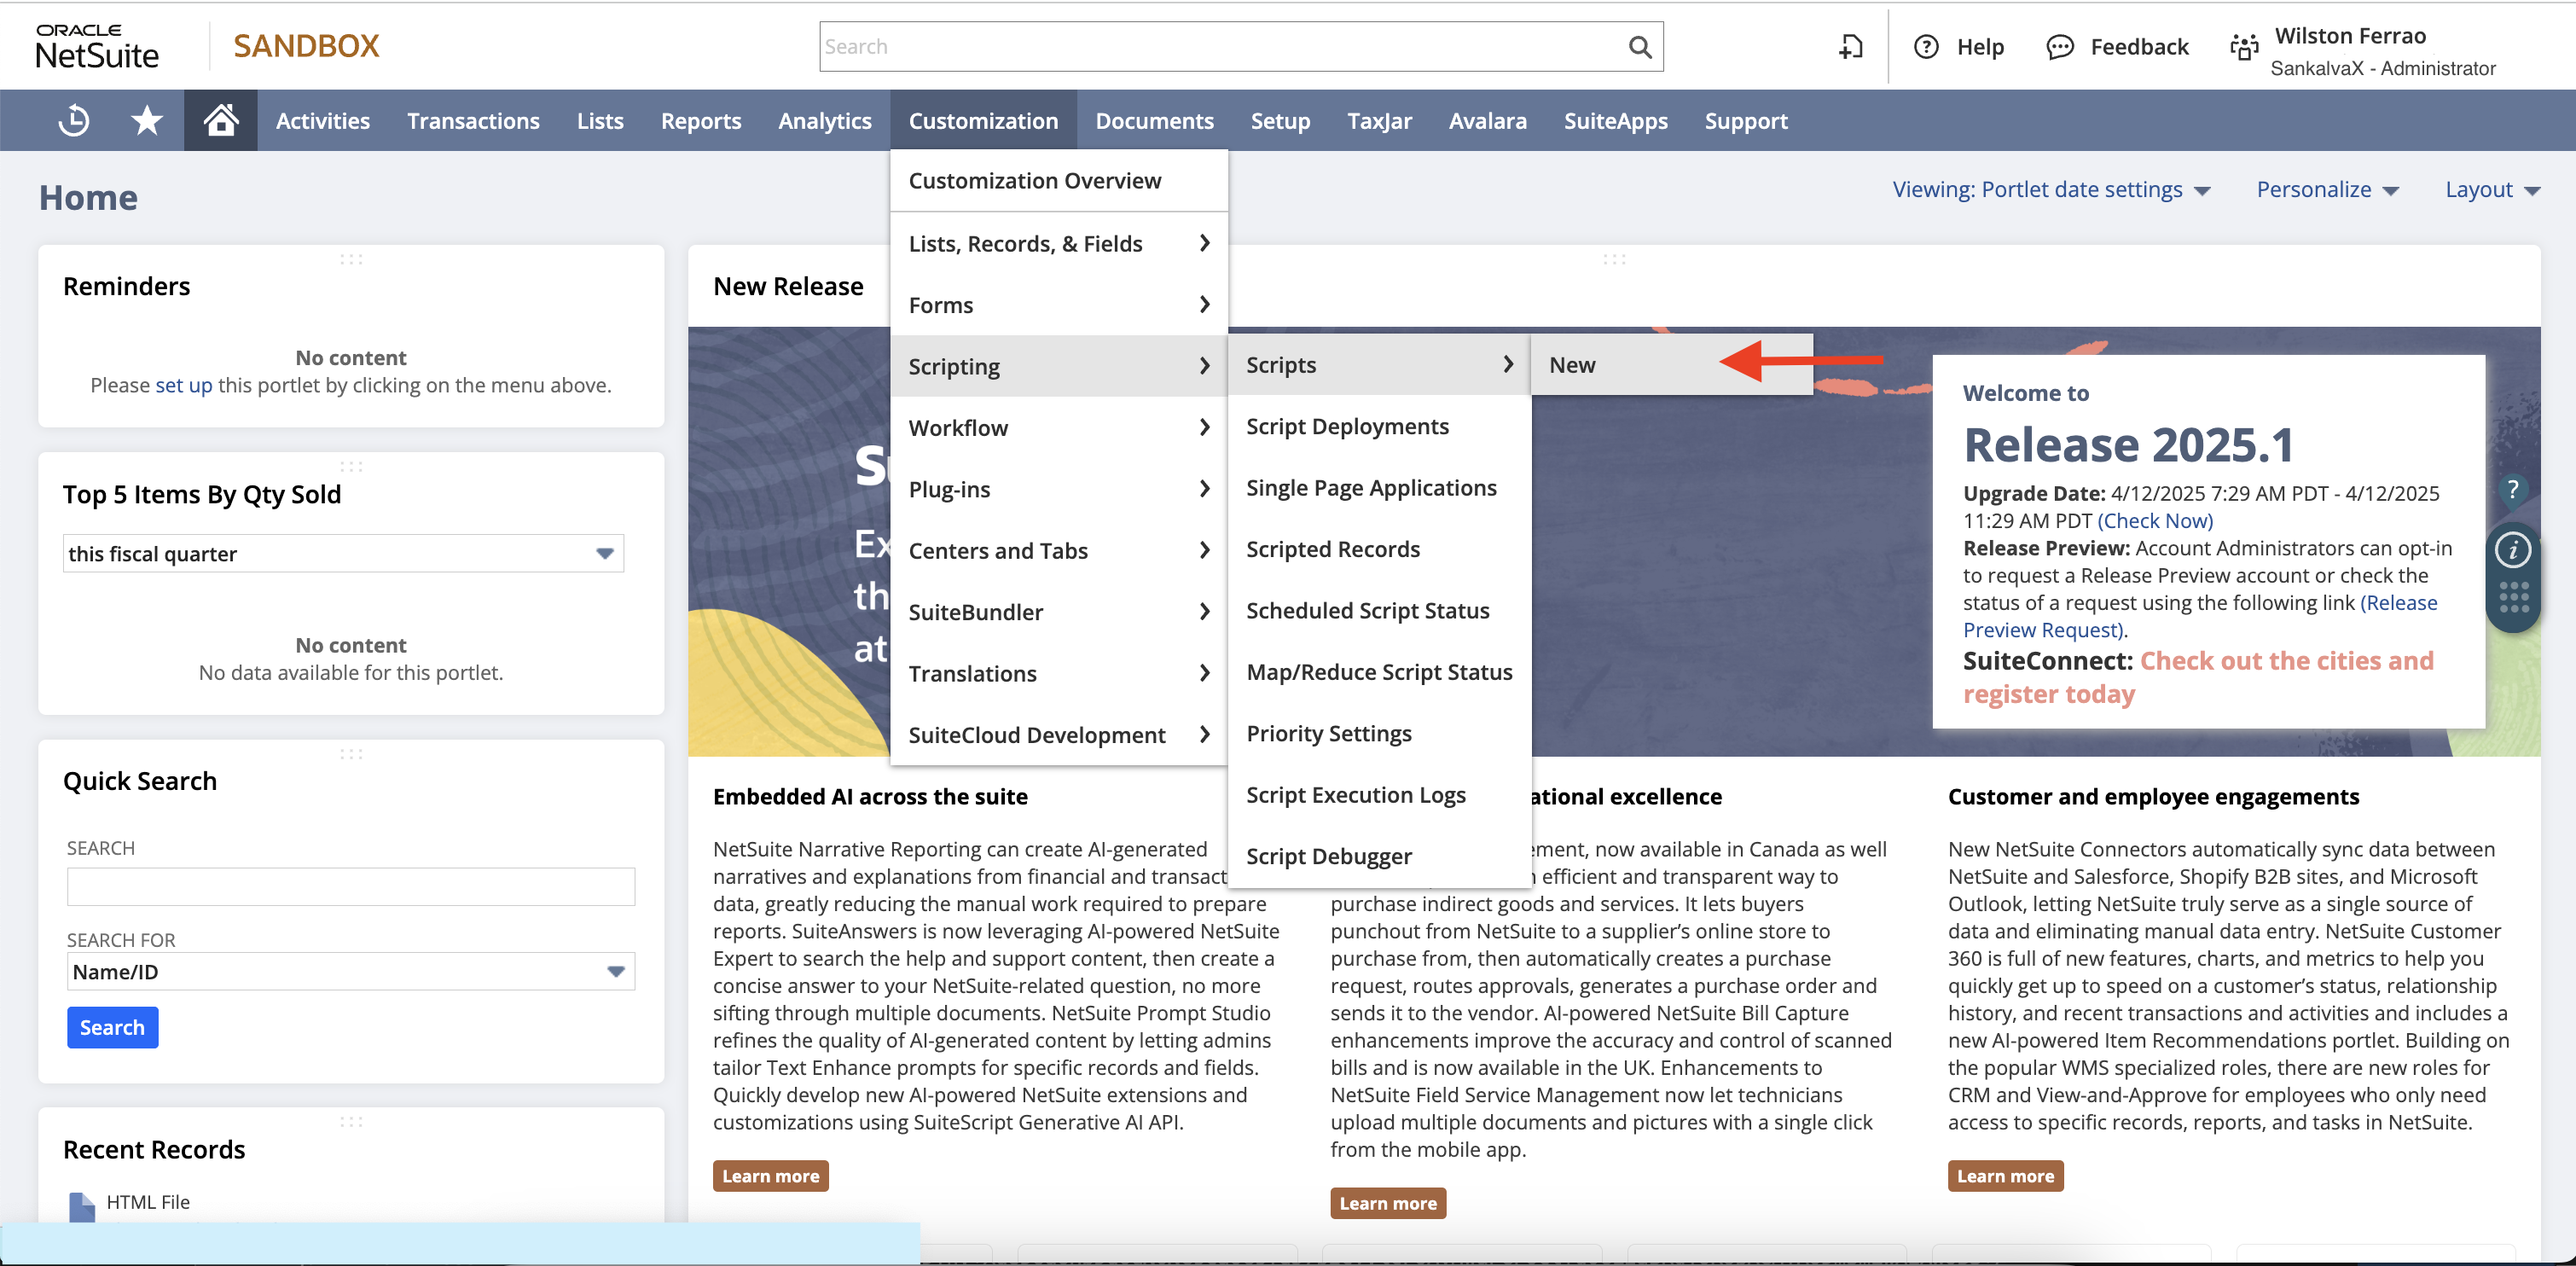2576x1266 pixels.
Task: Click the Feedback speech bubble icon
Action: tap(2060, 47)
